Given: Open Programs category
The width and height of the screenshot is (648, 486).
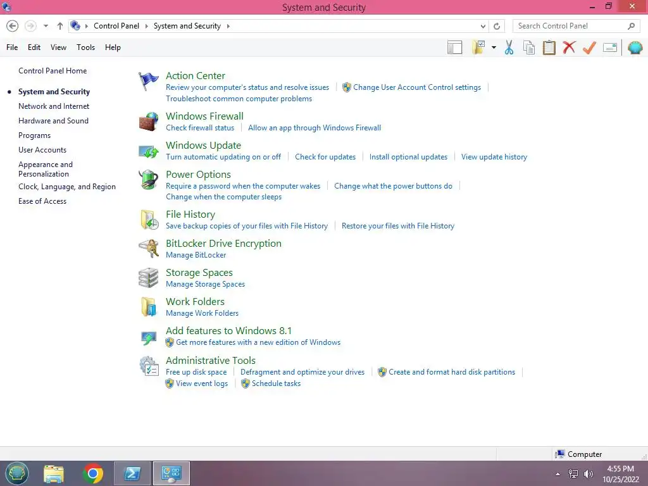Looking at the screenshot, I should [x=34, y=135].
